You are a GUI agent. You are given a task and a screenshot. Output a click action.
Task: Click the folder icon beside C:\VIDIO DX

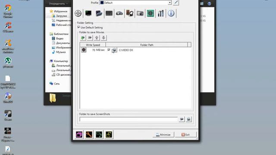[x=114, y=50]
